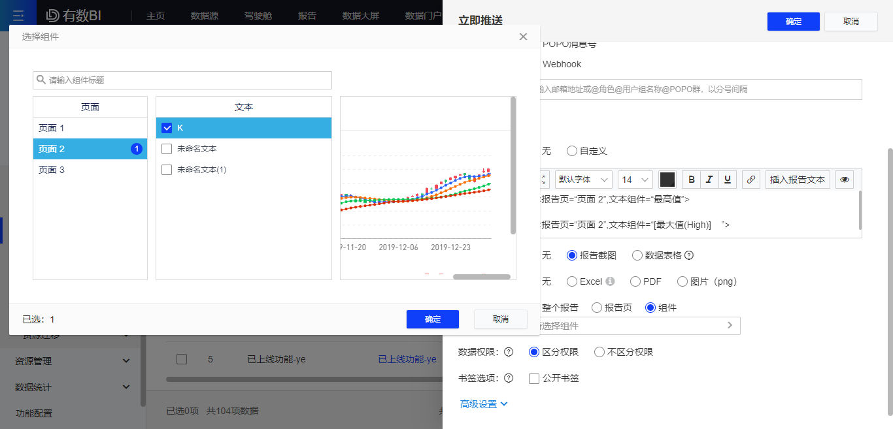Check the 未命名文本 component
This screenshot has height=429, width=893.
coord(167,148)
